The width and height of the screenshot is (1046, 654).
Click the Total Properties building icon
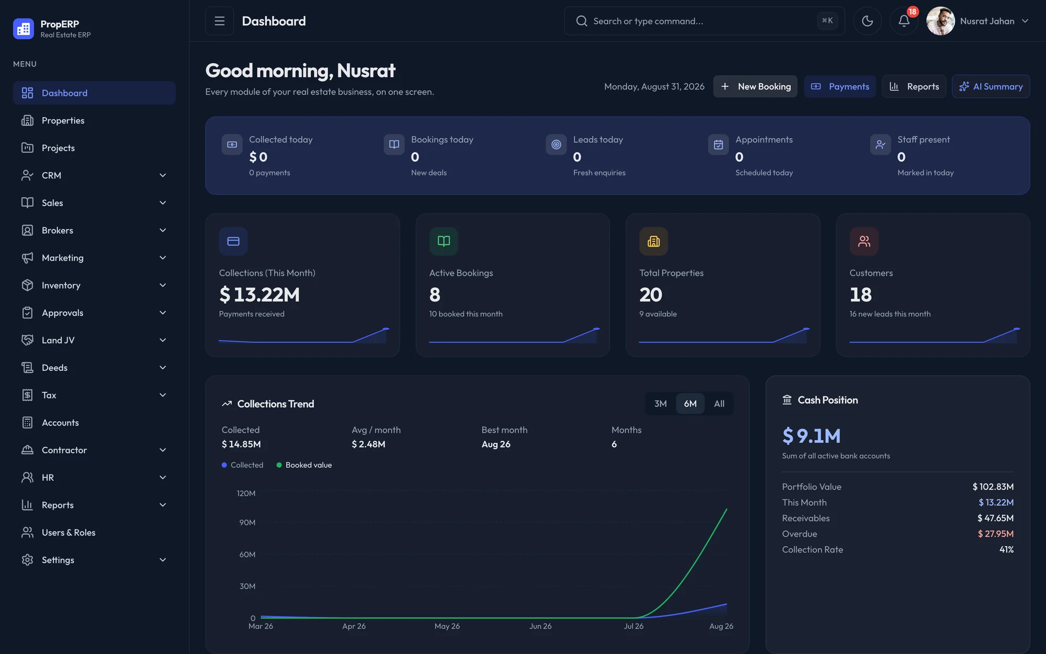click(x=654, y=241)
